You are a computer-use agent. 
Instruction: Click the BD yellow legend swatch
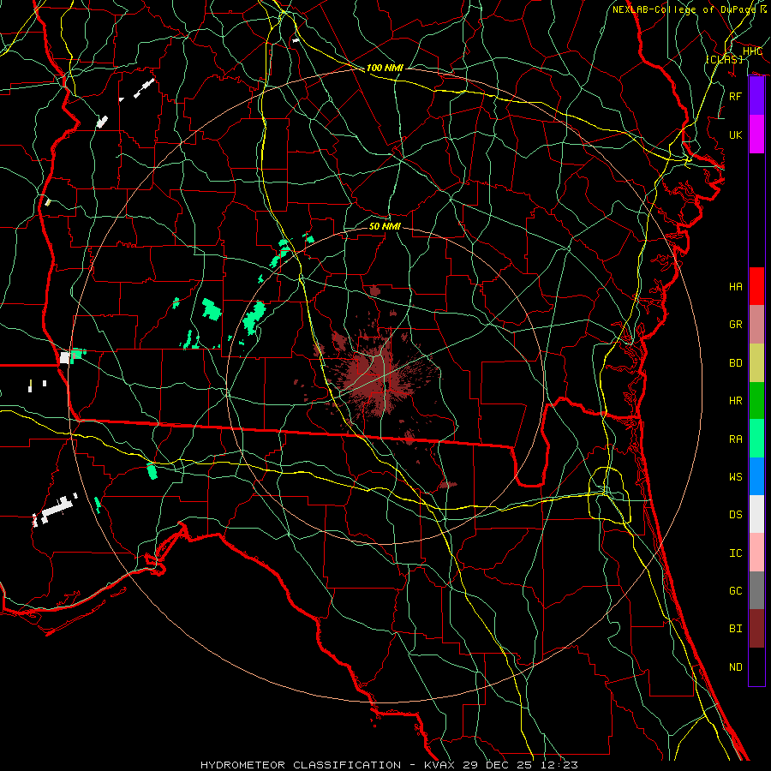point(756,362)
